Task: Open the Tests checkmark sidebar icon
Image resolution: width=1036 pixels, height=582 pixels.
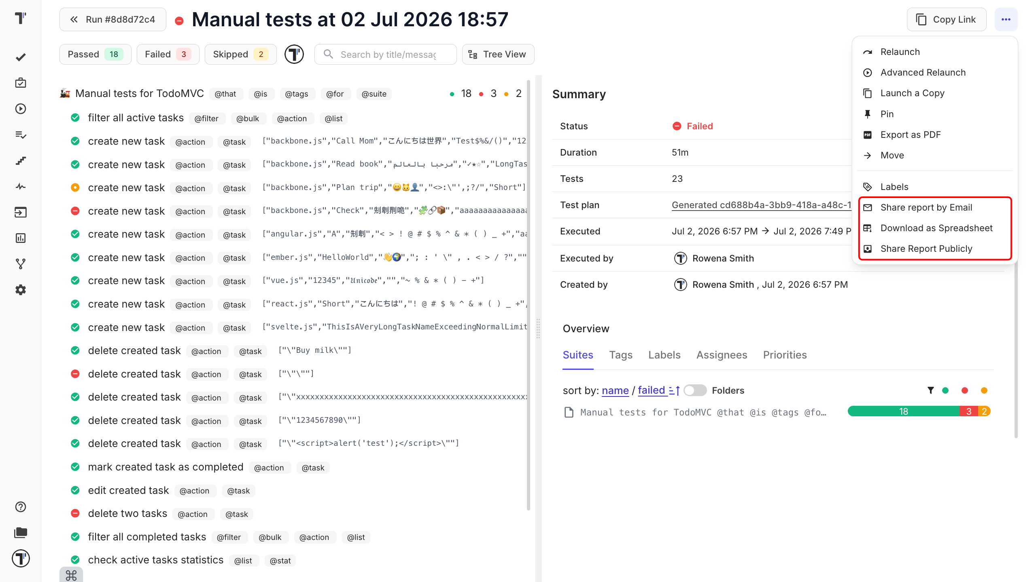Action: click(x=21, y=57)
